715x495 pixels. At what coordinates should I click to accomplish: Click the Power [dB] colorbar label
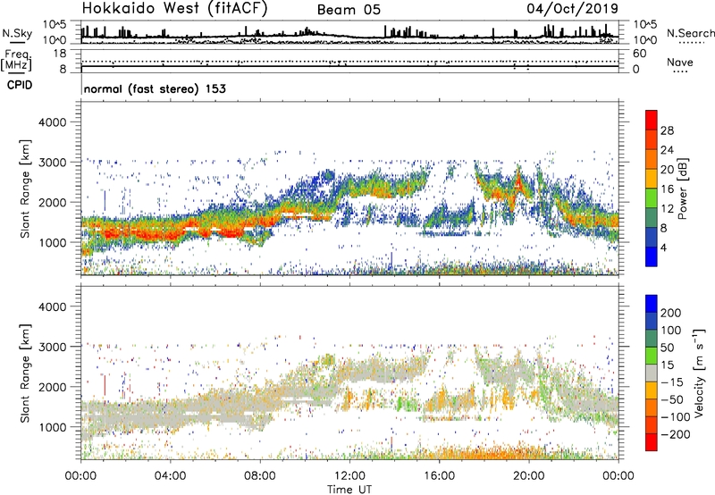tap(683, 189)
